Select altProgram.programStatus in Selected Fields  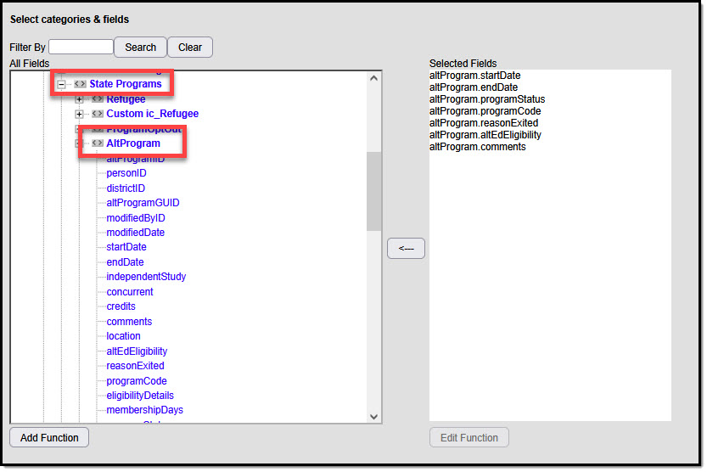[487, 99]
